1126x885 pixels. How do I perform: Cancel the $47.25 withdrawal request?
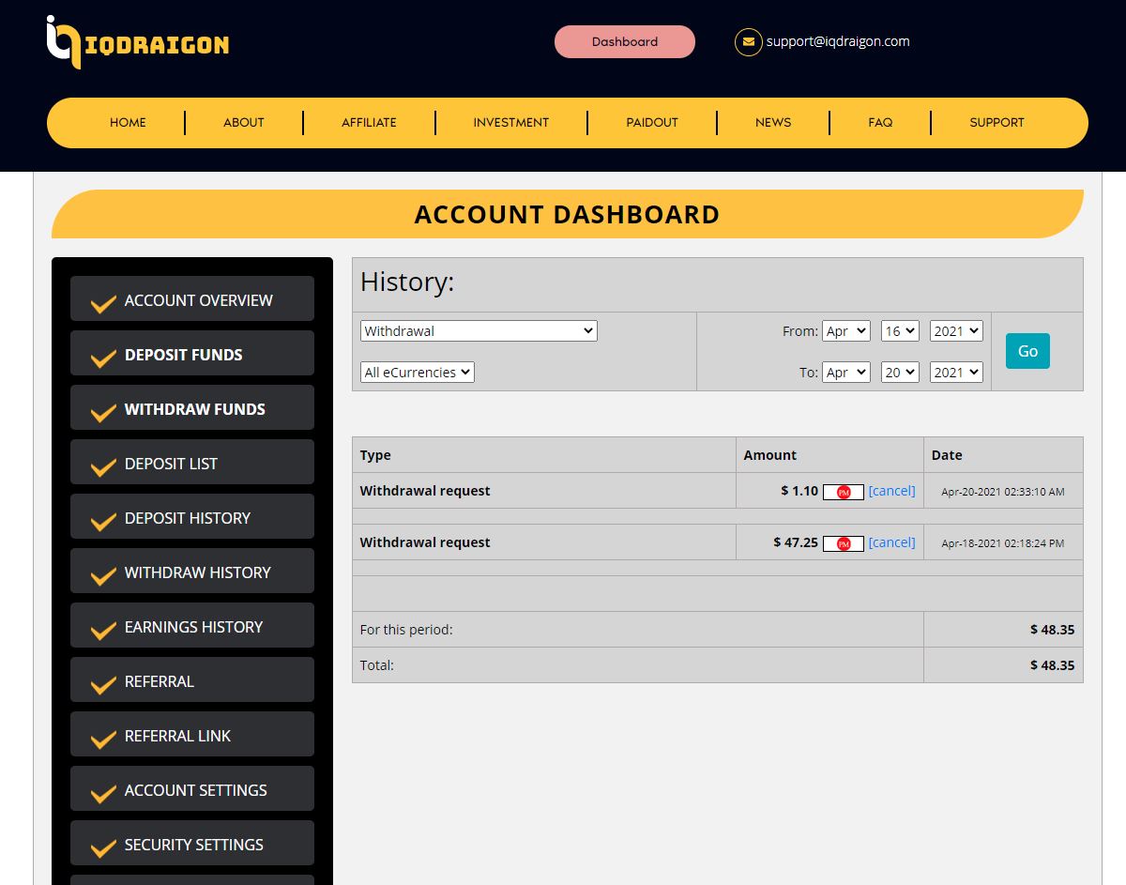pos(891,542)
